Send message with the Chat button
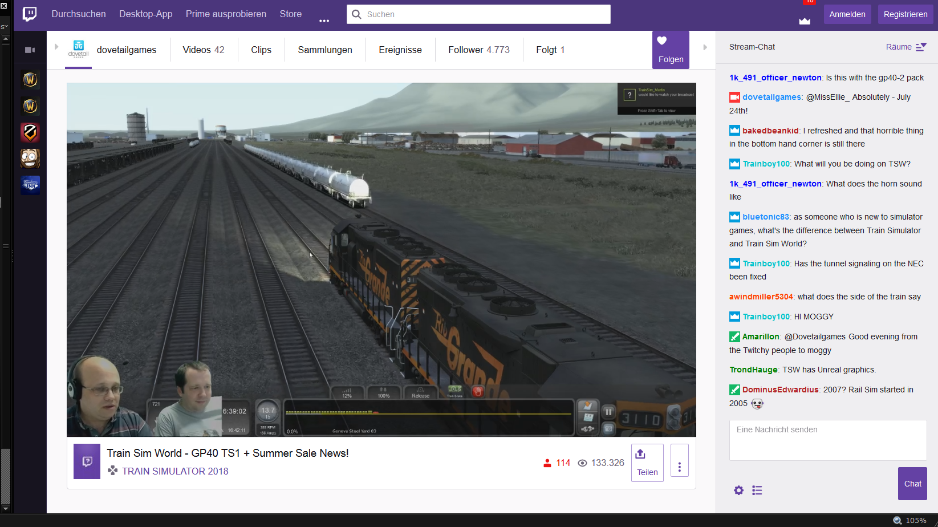 912,484
